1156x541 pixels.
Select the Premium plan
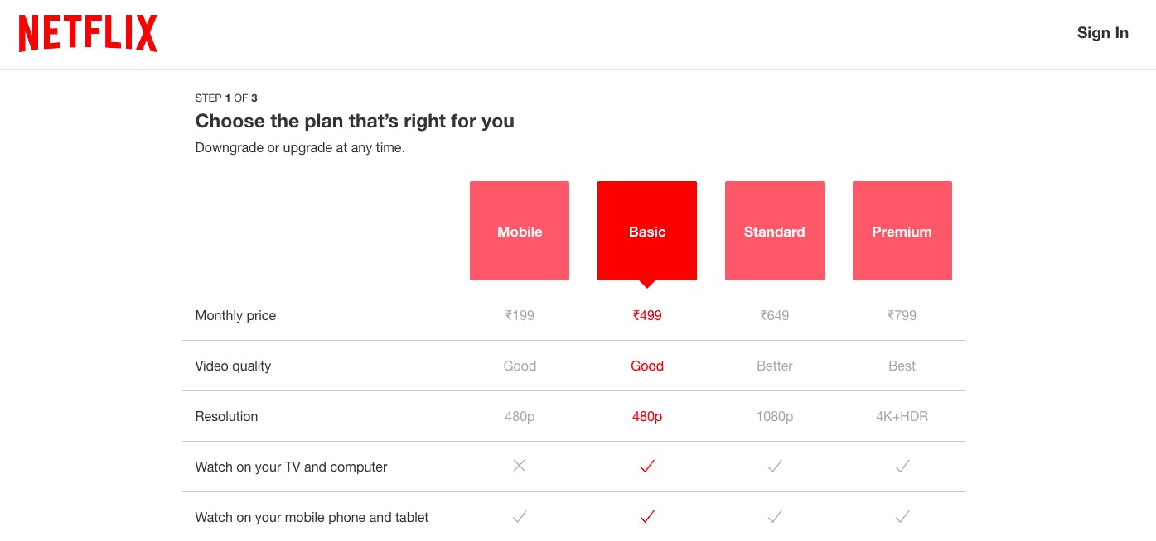(902, 231)
